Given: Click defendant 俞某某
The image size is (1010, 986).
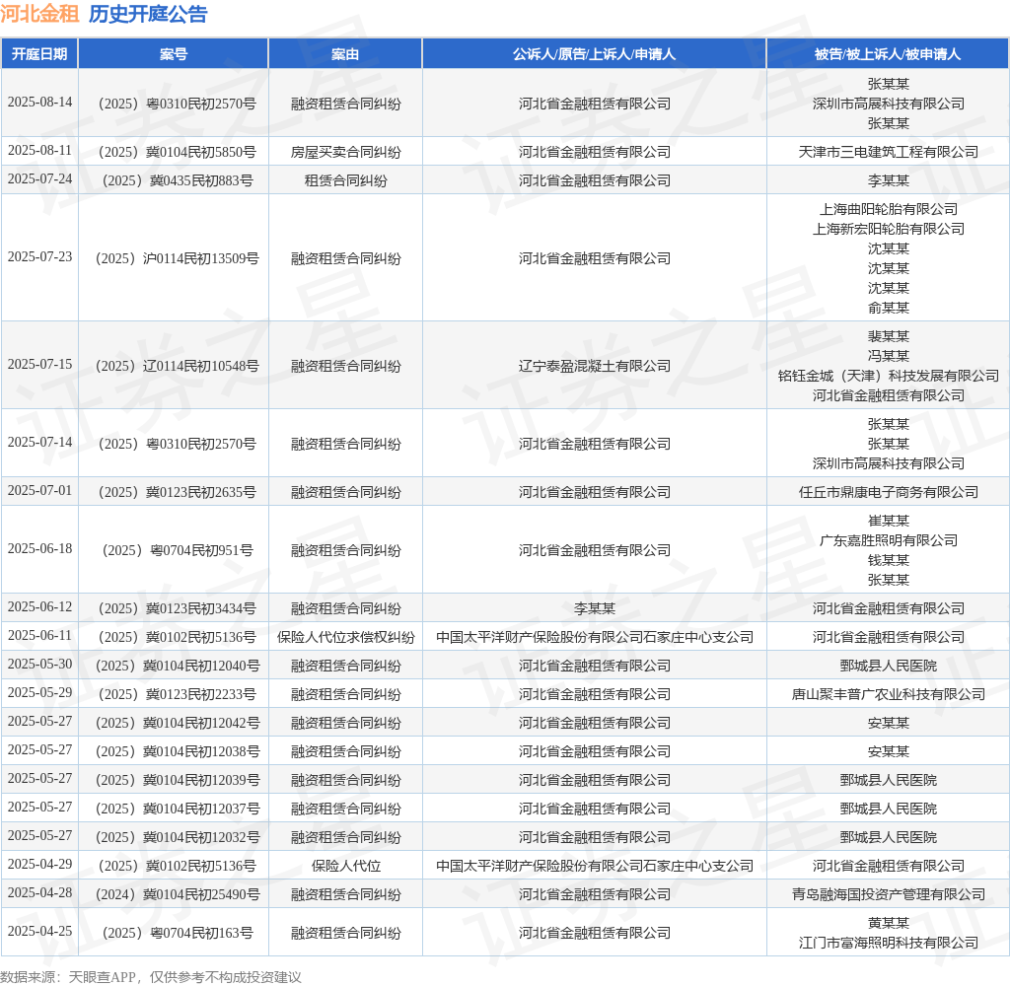Looking at the screenshot, I should click(x=889, y=308).
